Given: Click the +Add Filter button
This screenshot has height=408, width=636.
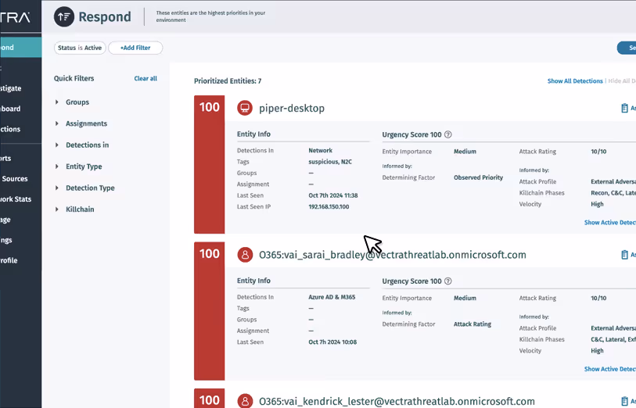Looking at the screenshot, I should pyautogui.click(x=135, y=48).
